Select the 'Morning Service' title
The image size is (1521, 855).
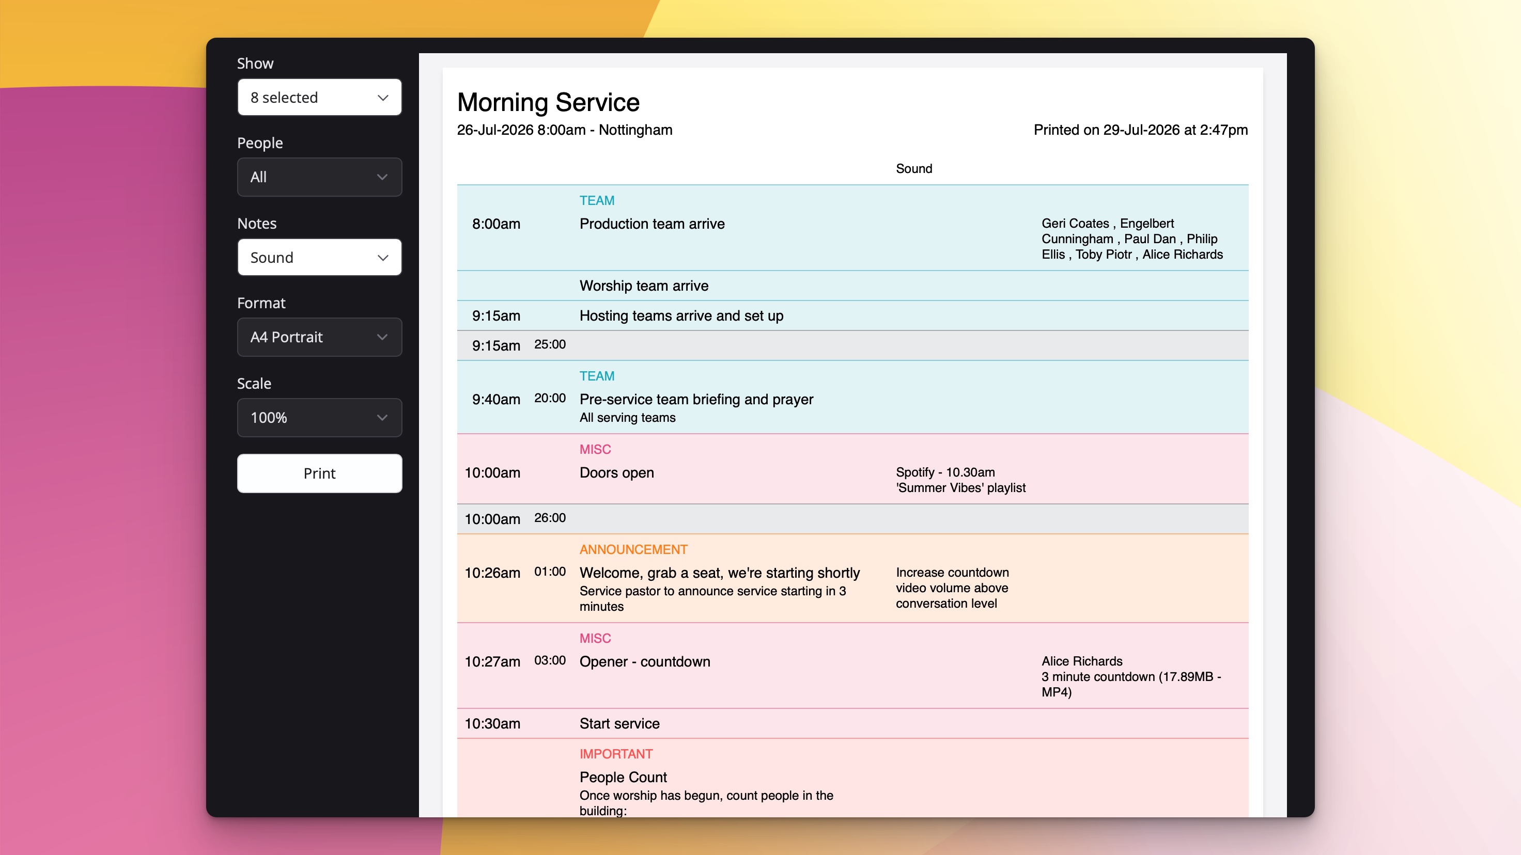[548, 102]
